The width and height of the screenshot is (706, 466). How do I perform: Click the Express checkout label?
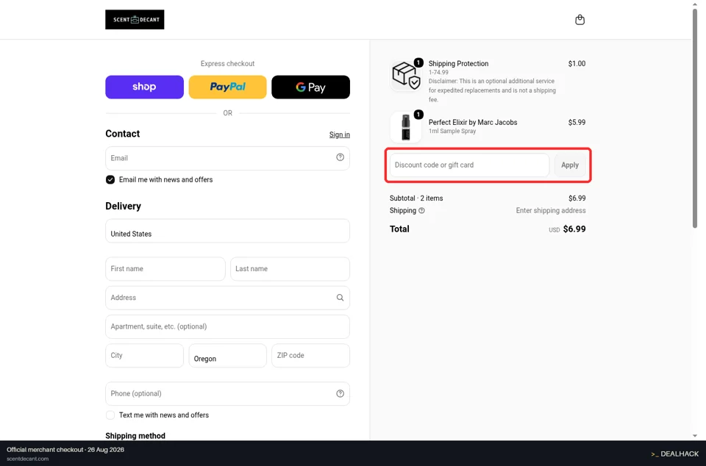pos(227,63)
